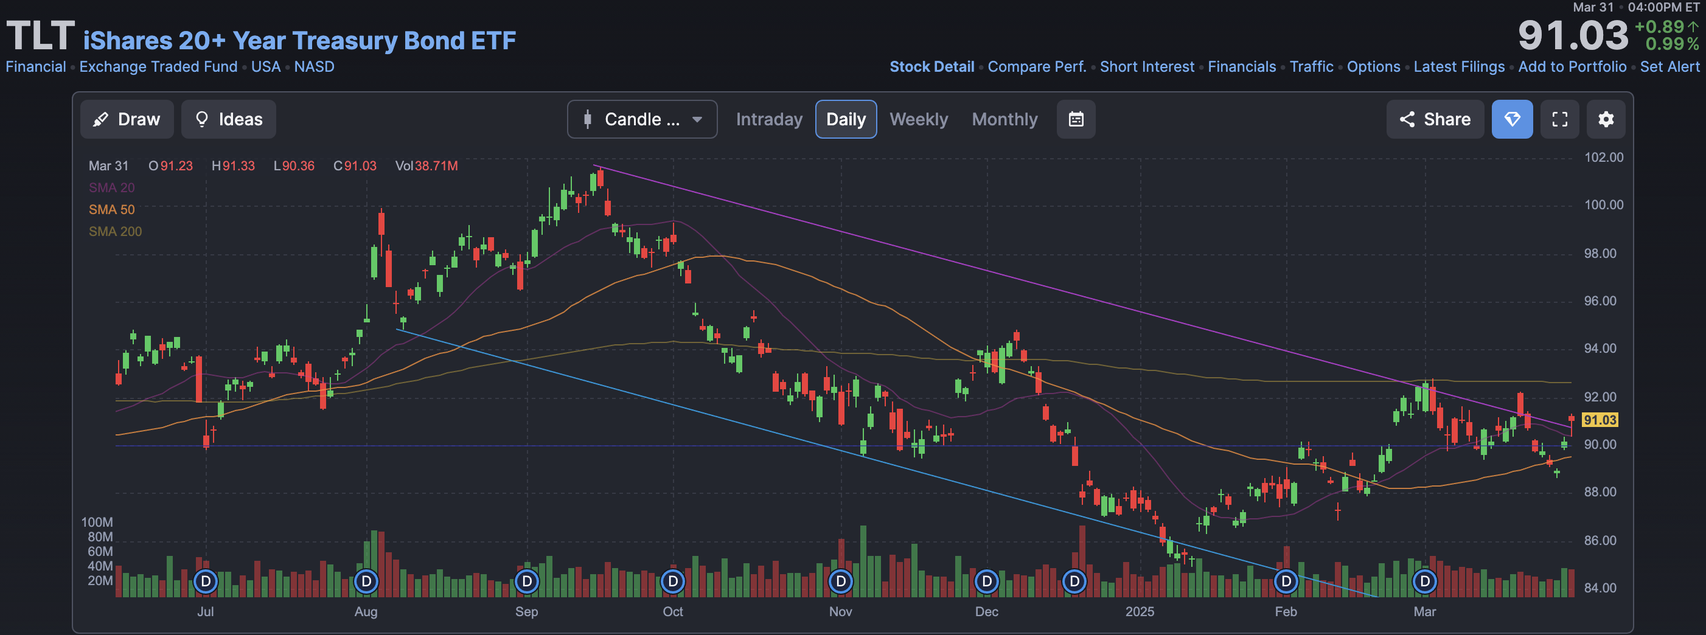The height and width of the screenshot is (635, 1706).
Task: Switch to the Monthly timeframe
Action: coord(1004,119)
